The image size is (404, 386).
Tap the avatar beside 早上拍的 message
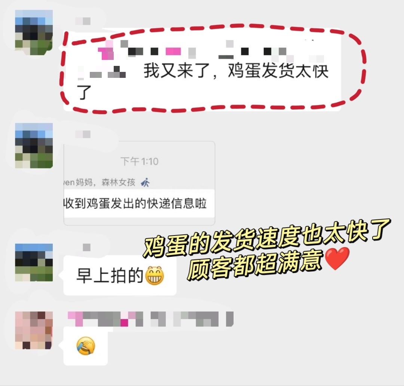(34, 262)
